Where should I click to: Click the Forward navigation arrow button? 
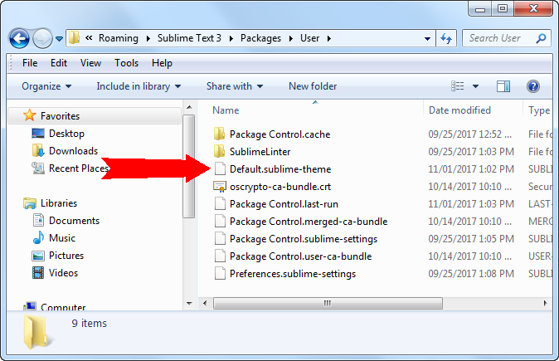pos(43,39)
